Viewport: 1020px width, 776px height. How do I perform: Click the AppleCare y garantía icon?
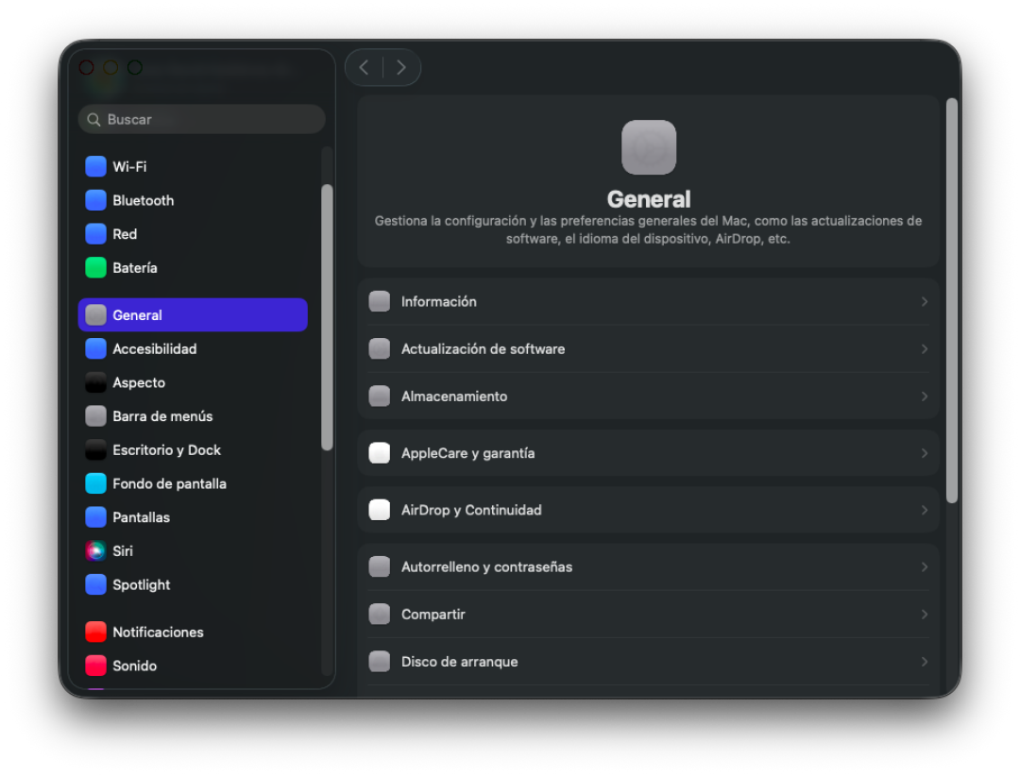380,453
